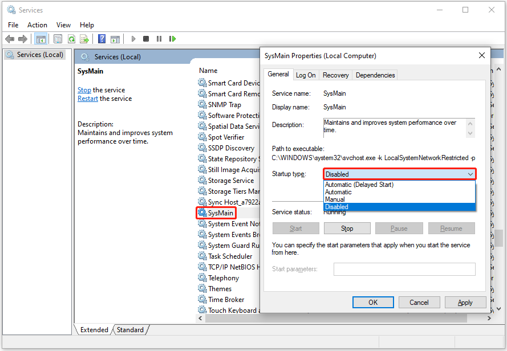The height and width of the screenshot is (351, 507).
Task: Select Services (Local) in the console tree
Action: [x=35, y=55]
